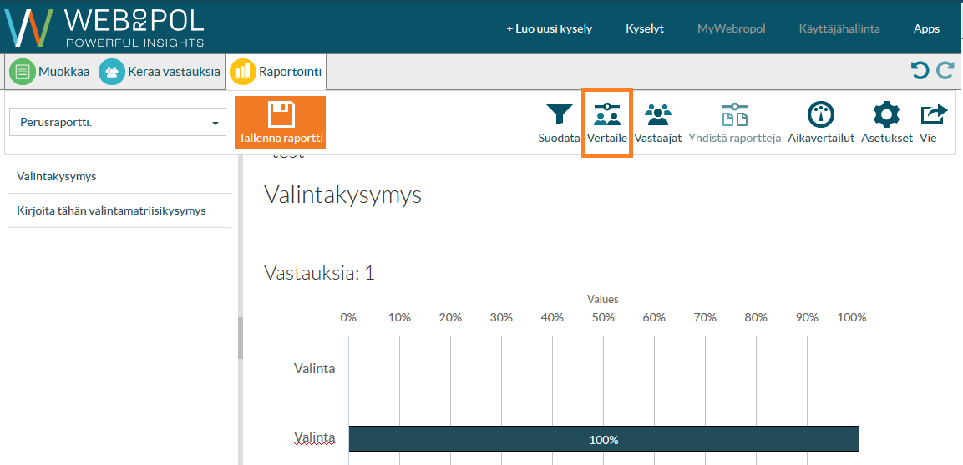The height and width of the screenshot is (465, 963).
Task: Select the Raportointi tab
Action: [276, 72]
